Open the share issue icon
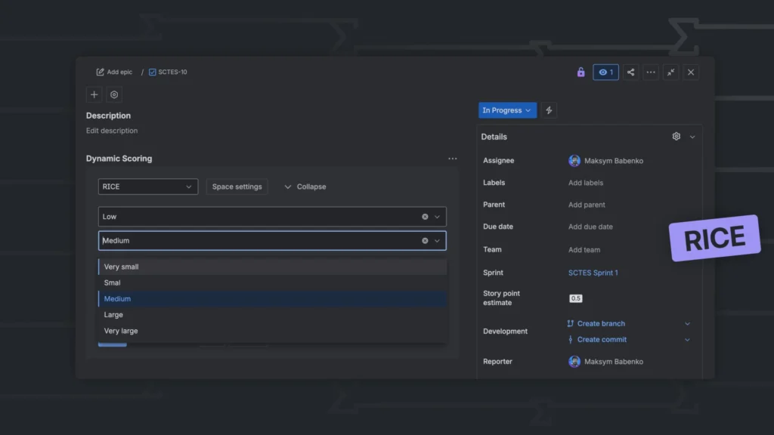The image size is (774, 435). tap(630, 72)
